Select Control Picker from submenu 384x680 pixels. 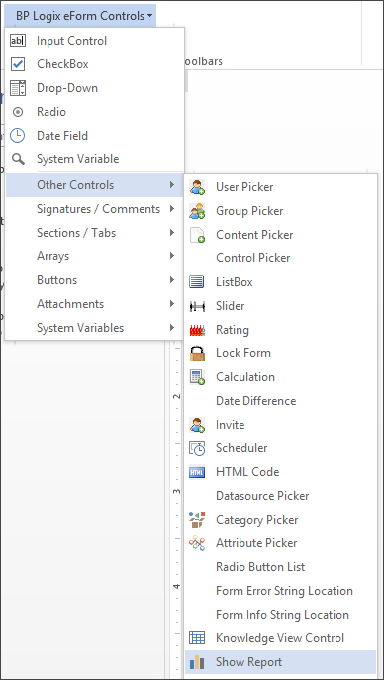coord(281,258)
